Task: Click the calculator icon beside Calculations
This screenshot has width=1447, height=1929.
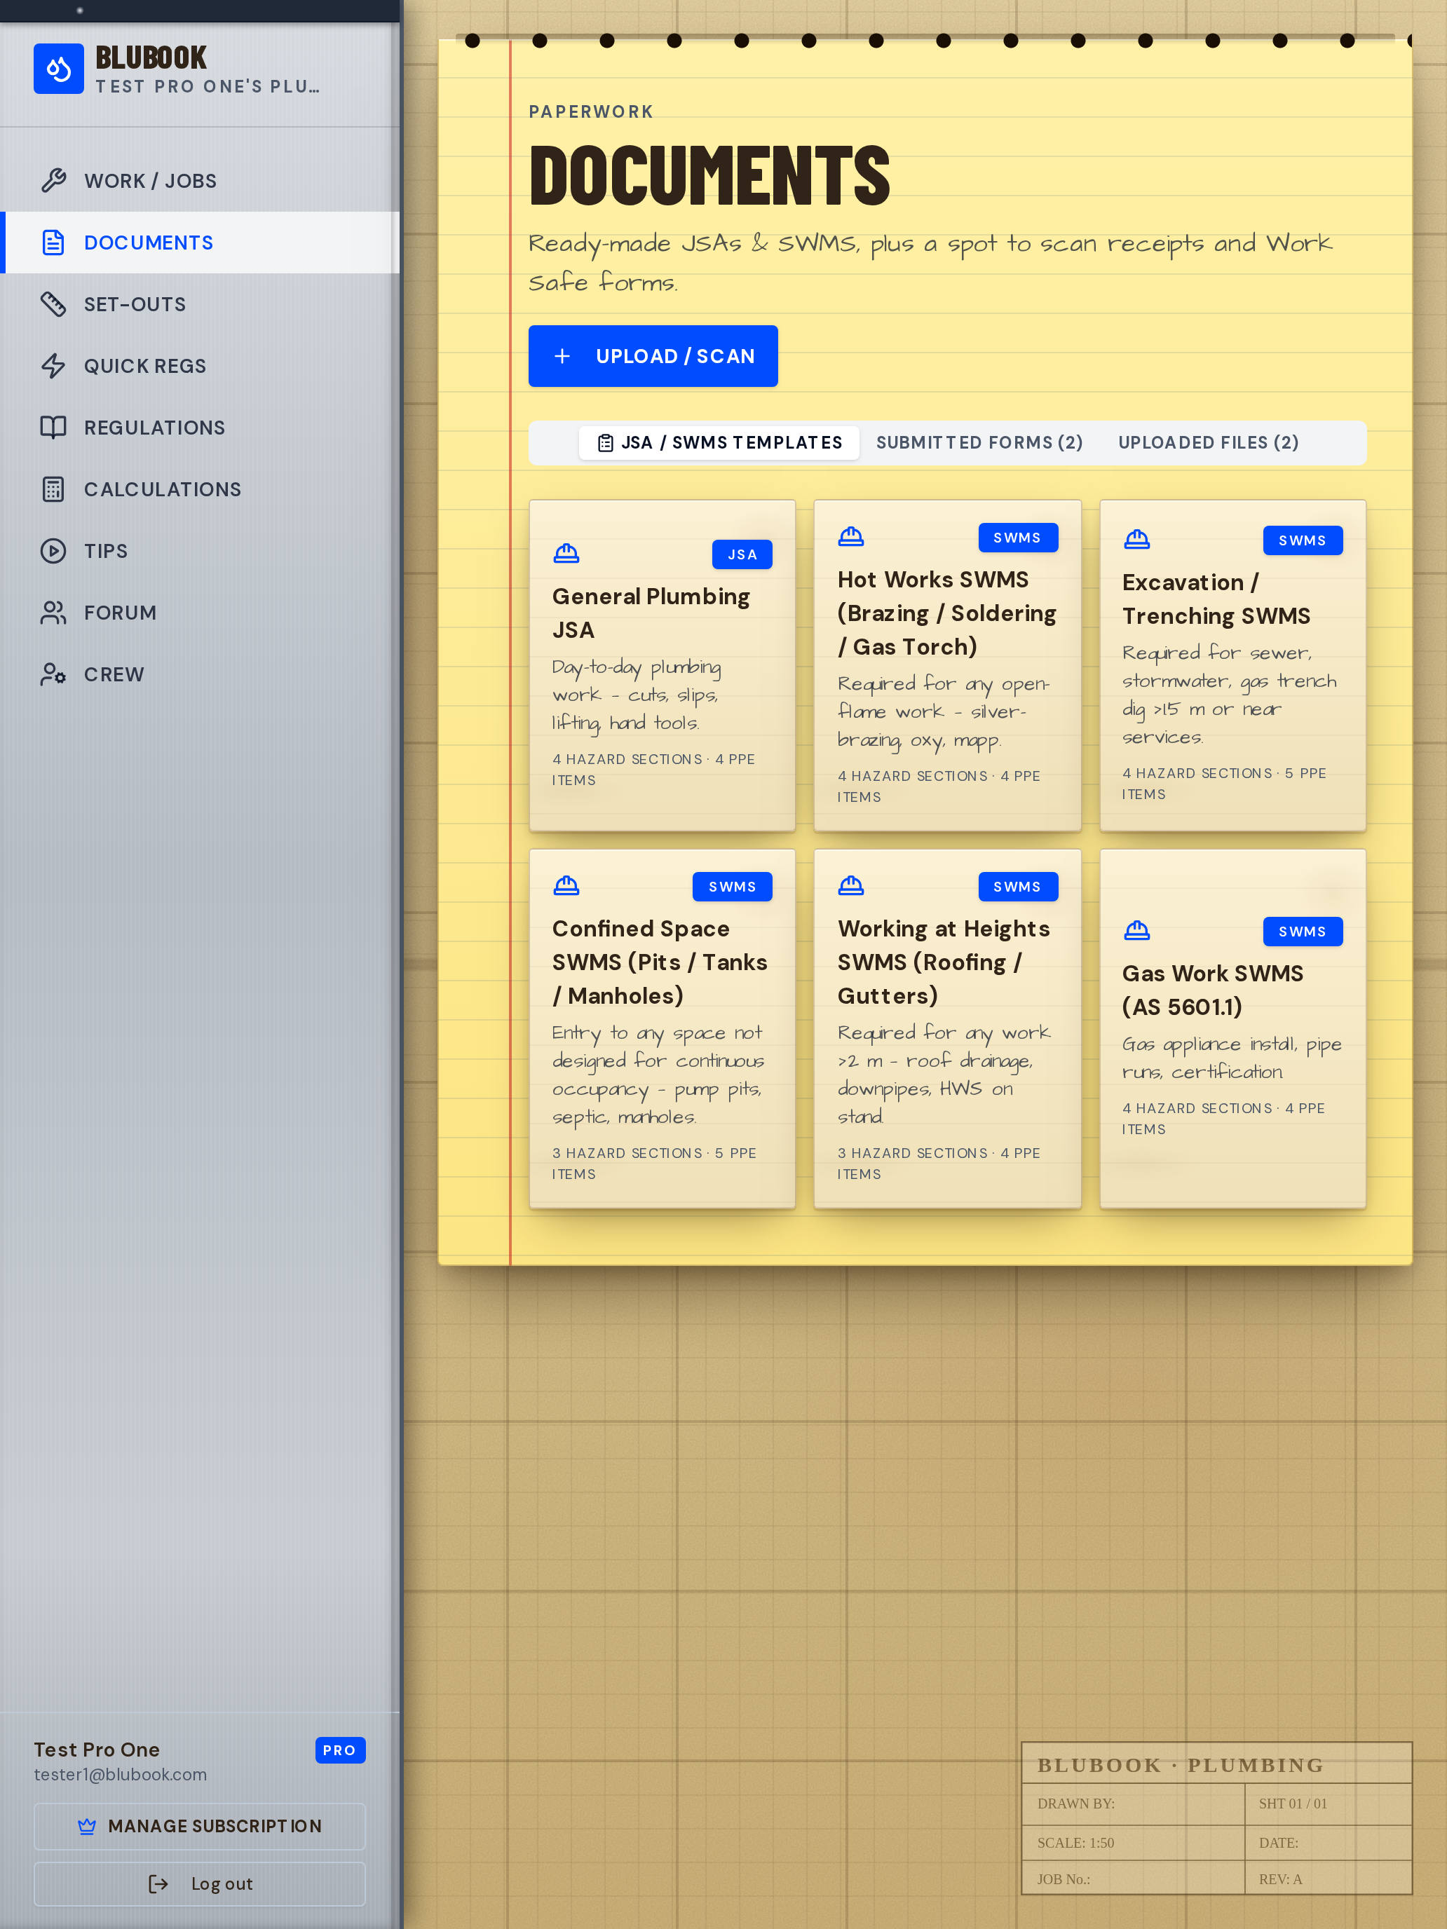Action: pyautogui.click(x=53, y=489)
